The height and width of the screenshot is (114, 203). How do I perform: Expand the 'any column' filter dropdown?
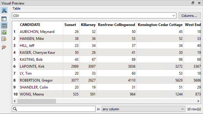(x=143, y=109)
